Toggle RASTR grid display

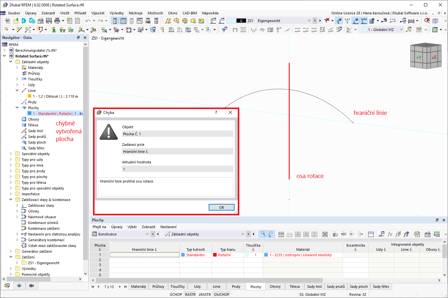click(190, 294)
